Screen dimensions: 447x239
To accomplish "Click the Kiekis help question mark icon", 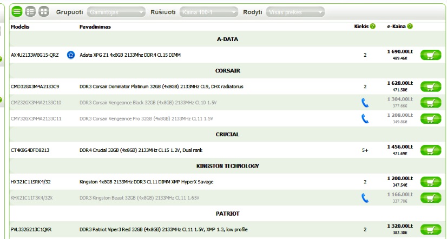I will click(373, 26).
